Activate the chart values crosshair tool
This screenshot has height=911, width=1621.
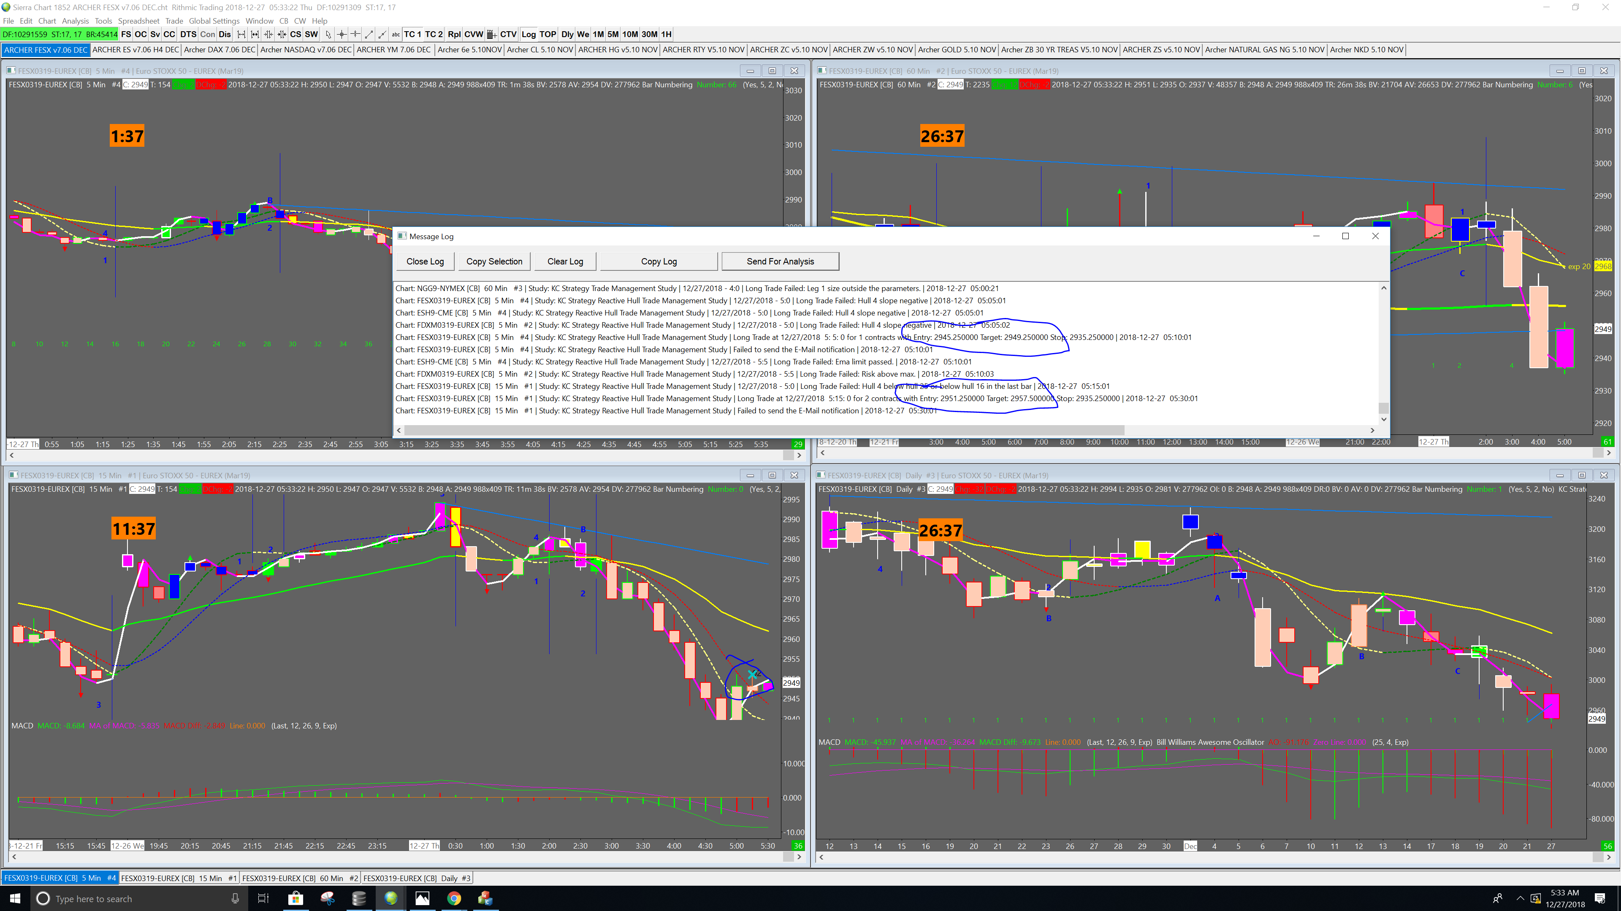(x=342, y=35)
